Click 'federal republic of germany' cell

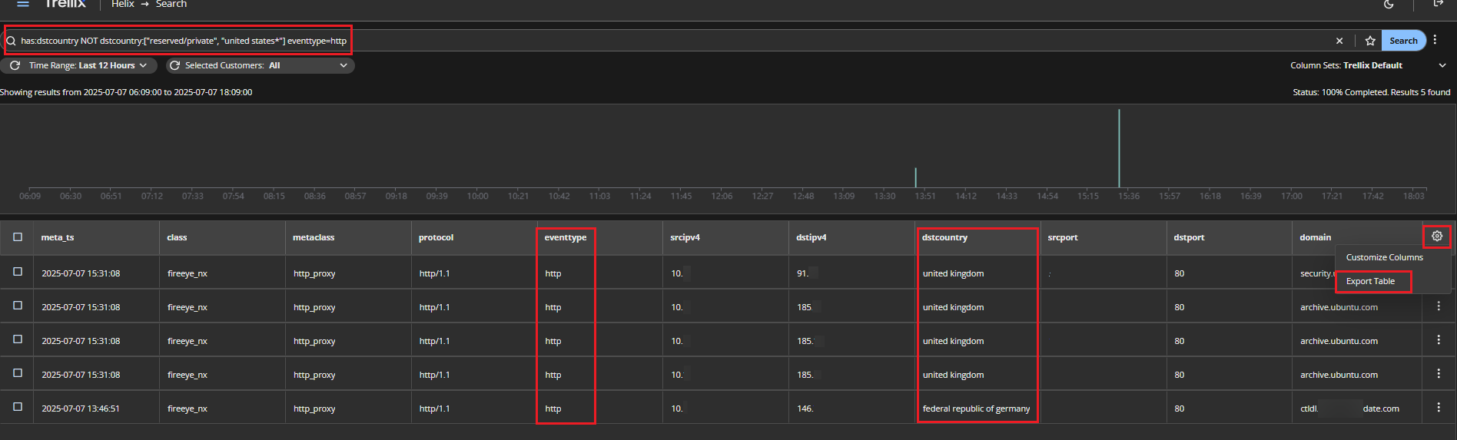[x=976, y=409]
